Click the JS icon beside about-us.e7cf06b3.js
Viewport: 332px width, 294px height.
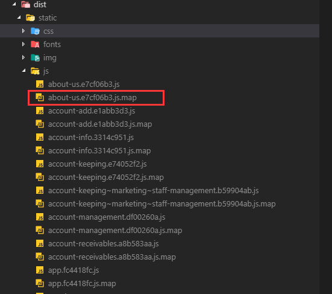40,84
